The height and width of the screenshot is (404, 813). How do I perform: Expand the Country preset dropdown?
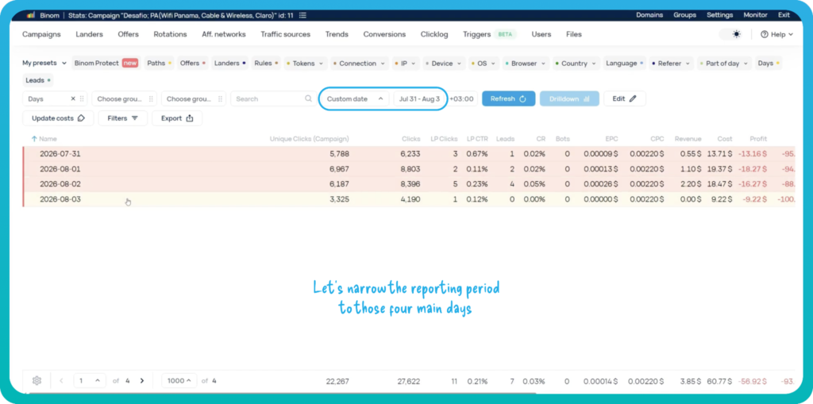pyautogui.click(x=576, y=63)
